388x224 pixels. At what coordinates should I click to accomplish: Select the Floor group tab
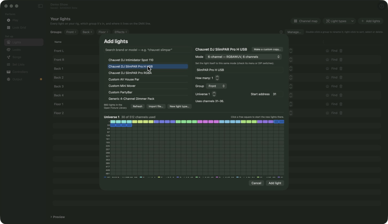[x=103, y=32]
